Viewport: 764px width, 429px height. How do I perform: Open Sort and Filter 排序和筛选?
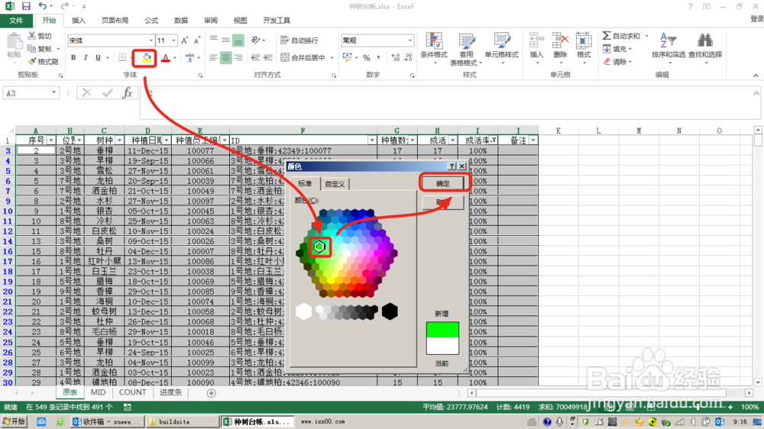[668, 47]
